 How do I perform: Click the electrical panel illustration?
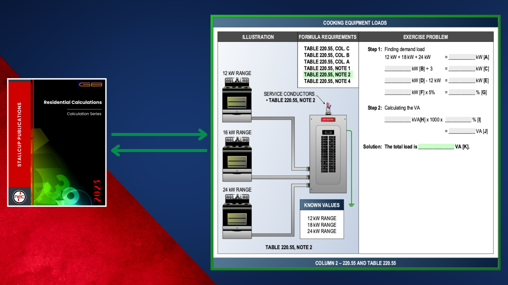point(328,154)
